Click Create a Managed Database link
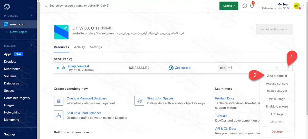 point(87,98)
